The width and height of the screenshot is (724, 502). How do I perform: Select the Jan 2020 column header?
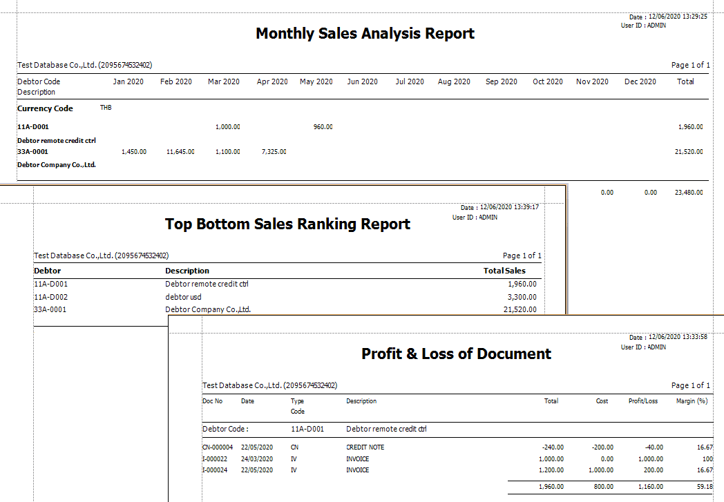tap(128, 81)
